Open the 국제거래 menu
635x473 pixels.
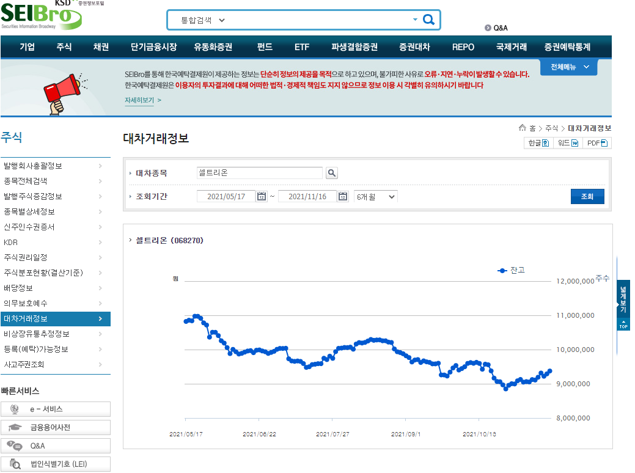pyautogui.click(x=512, y=47)
